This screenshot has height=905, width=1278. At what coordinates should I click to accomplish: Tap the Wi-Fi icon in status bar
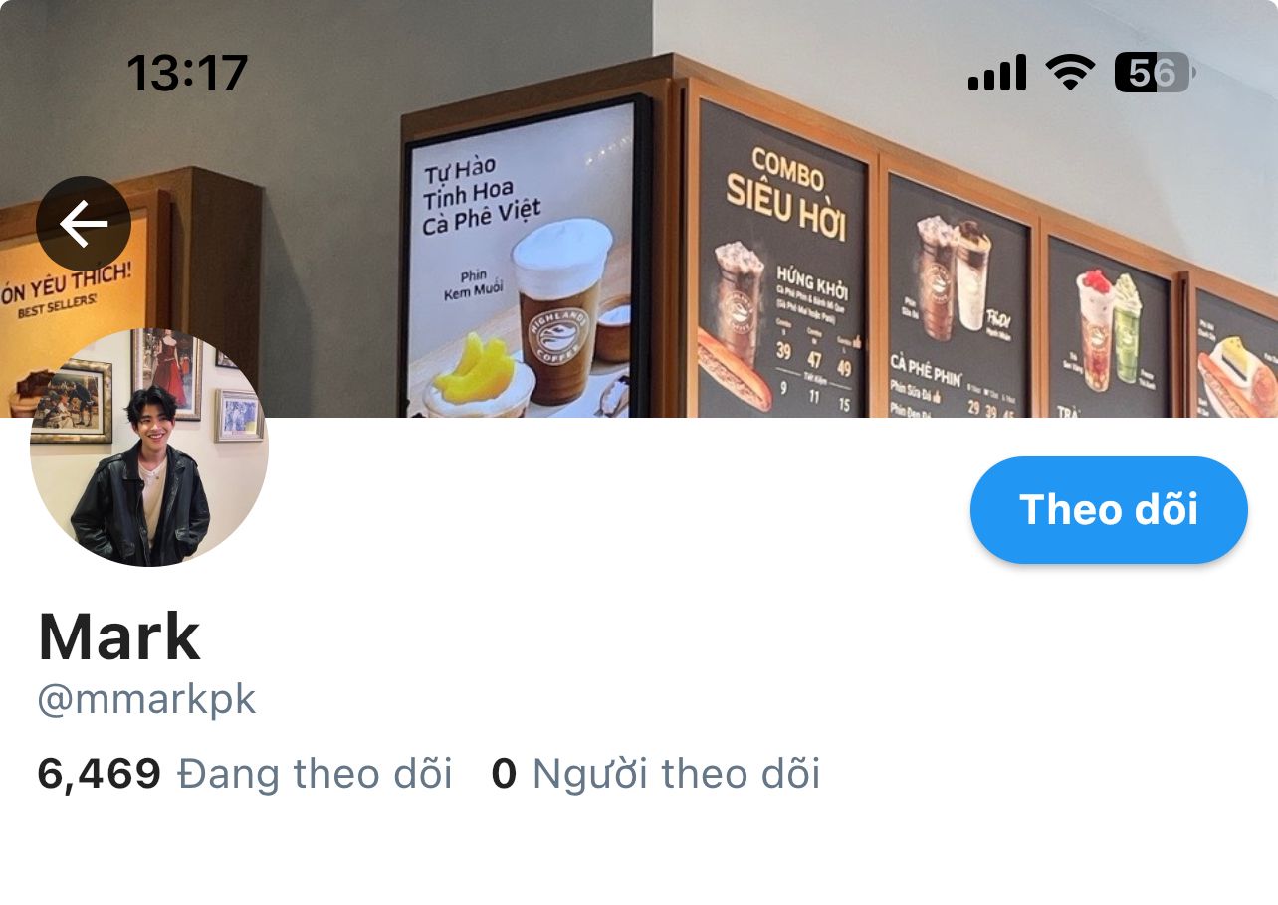(1070, 73)
